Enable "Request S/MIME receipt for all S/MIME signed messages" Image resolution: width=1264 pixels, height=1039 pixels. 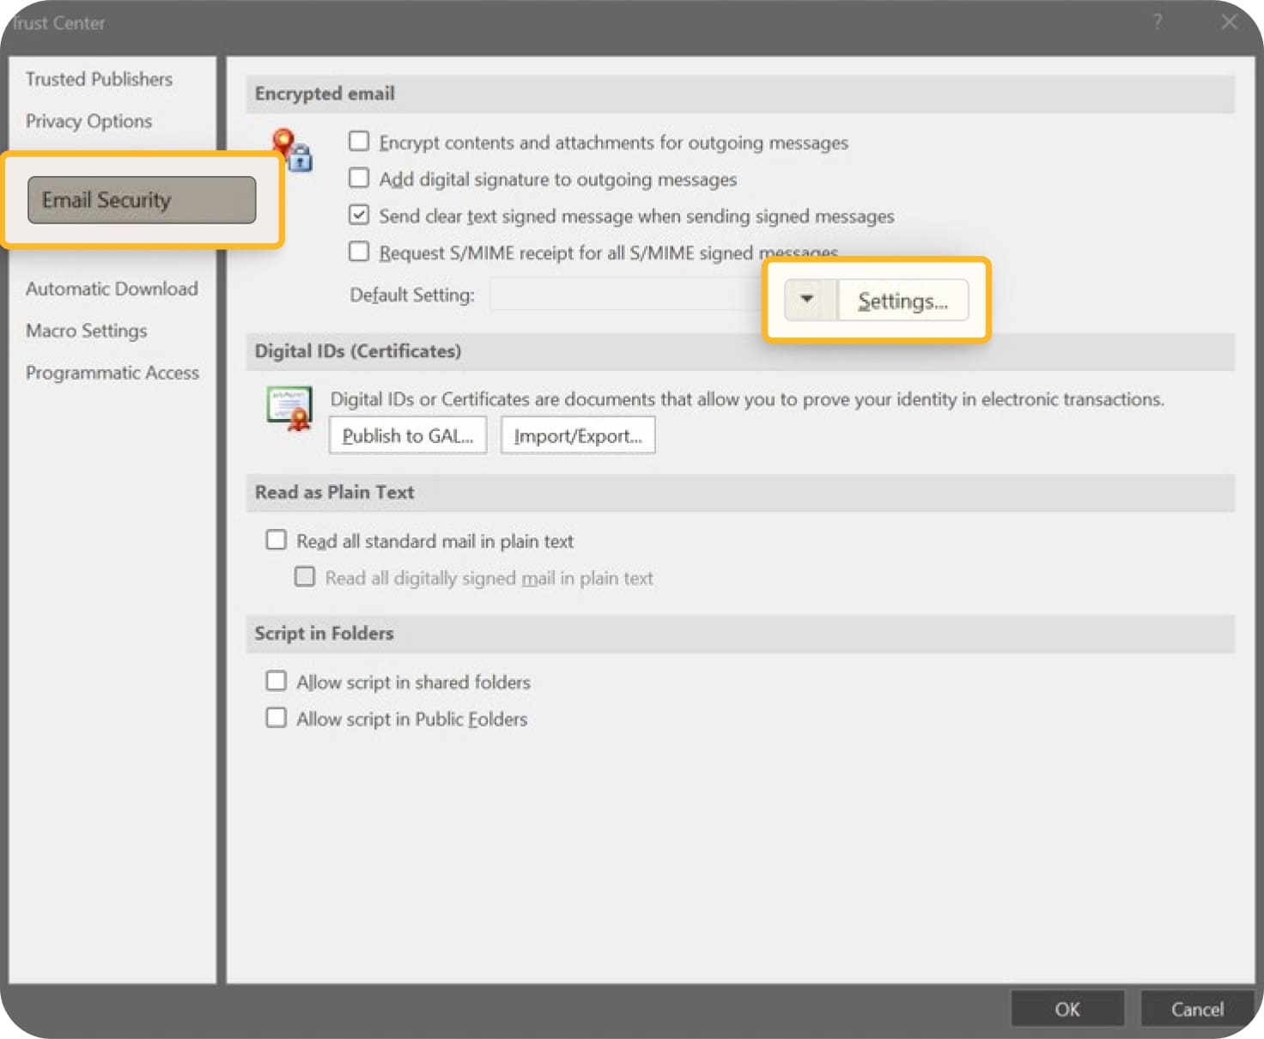[359, 251]
